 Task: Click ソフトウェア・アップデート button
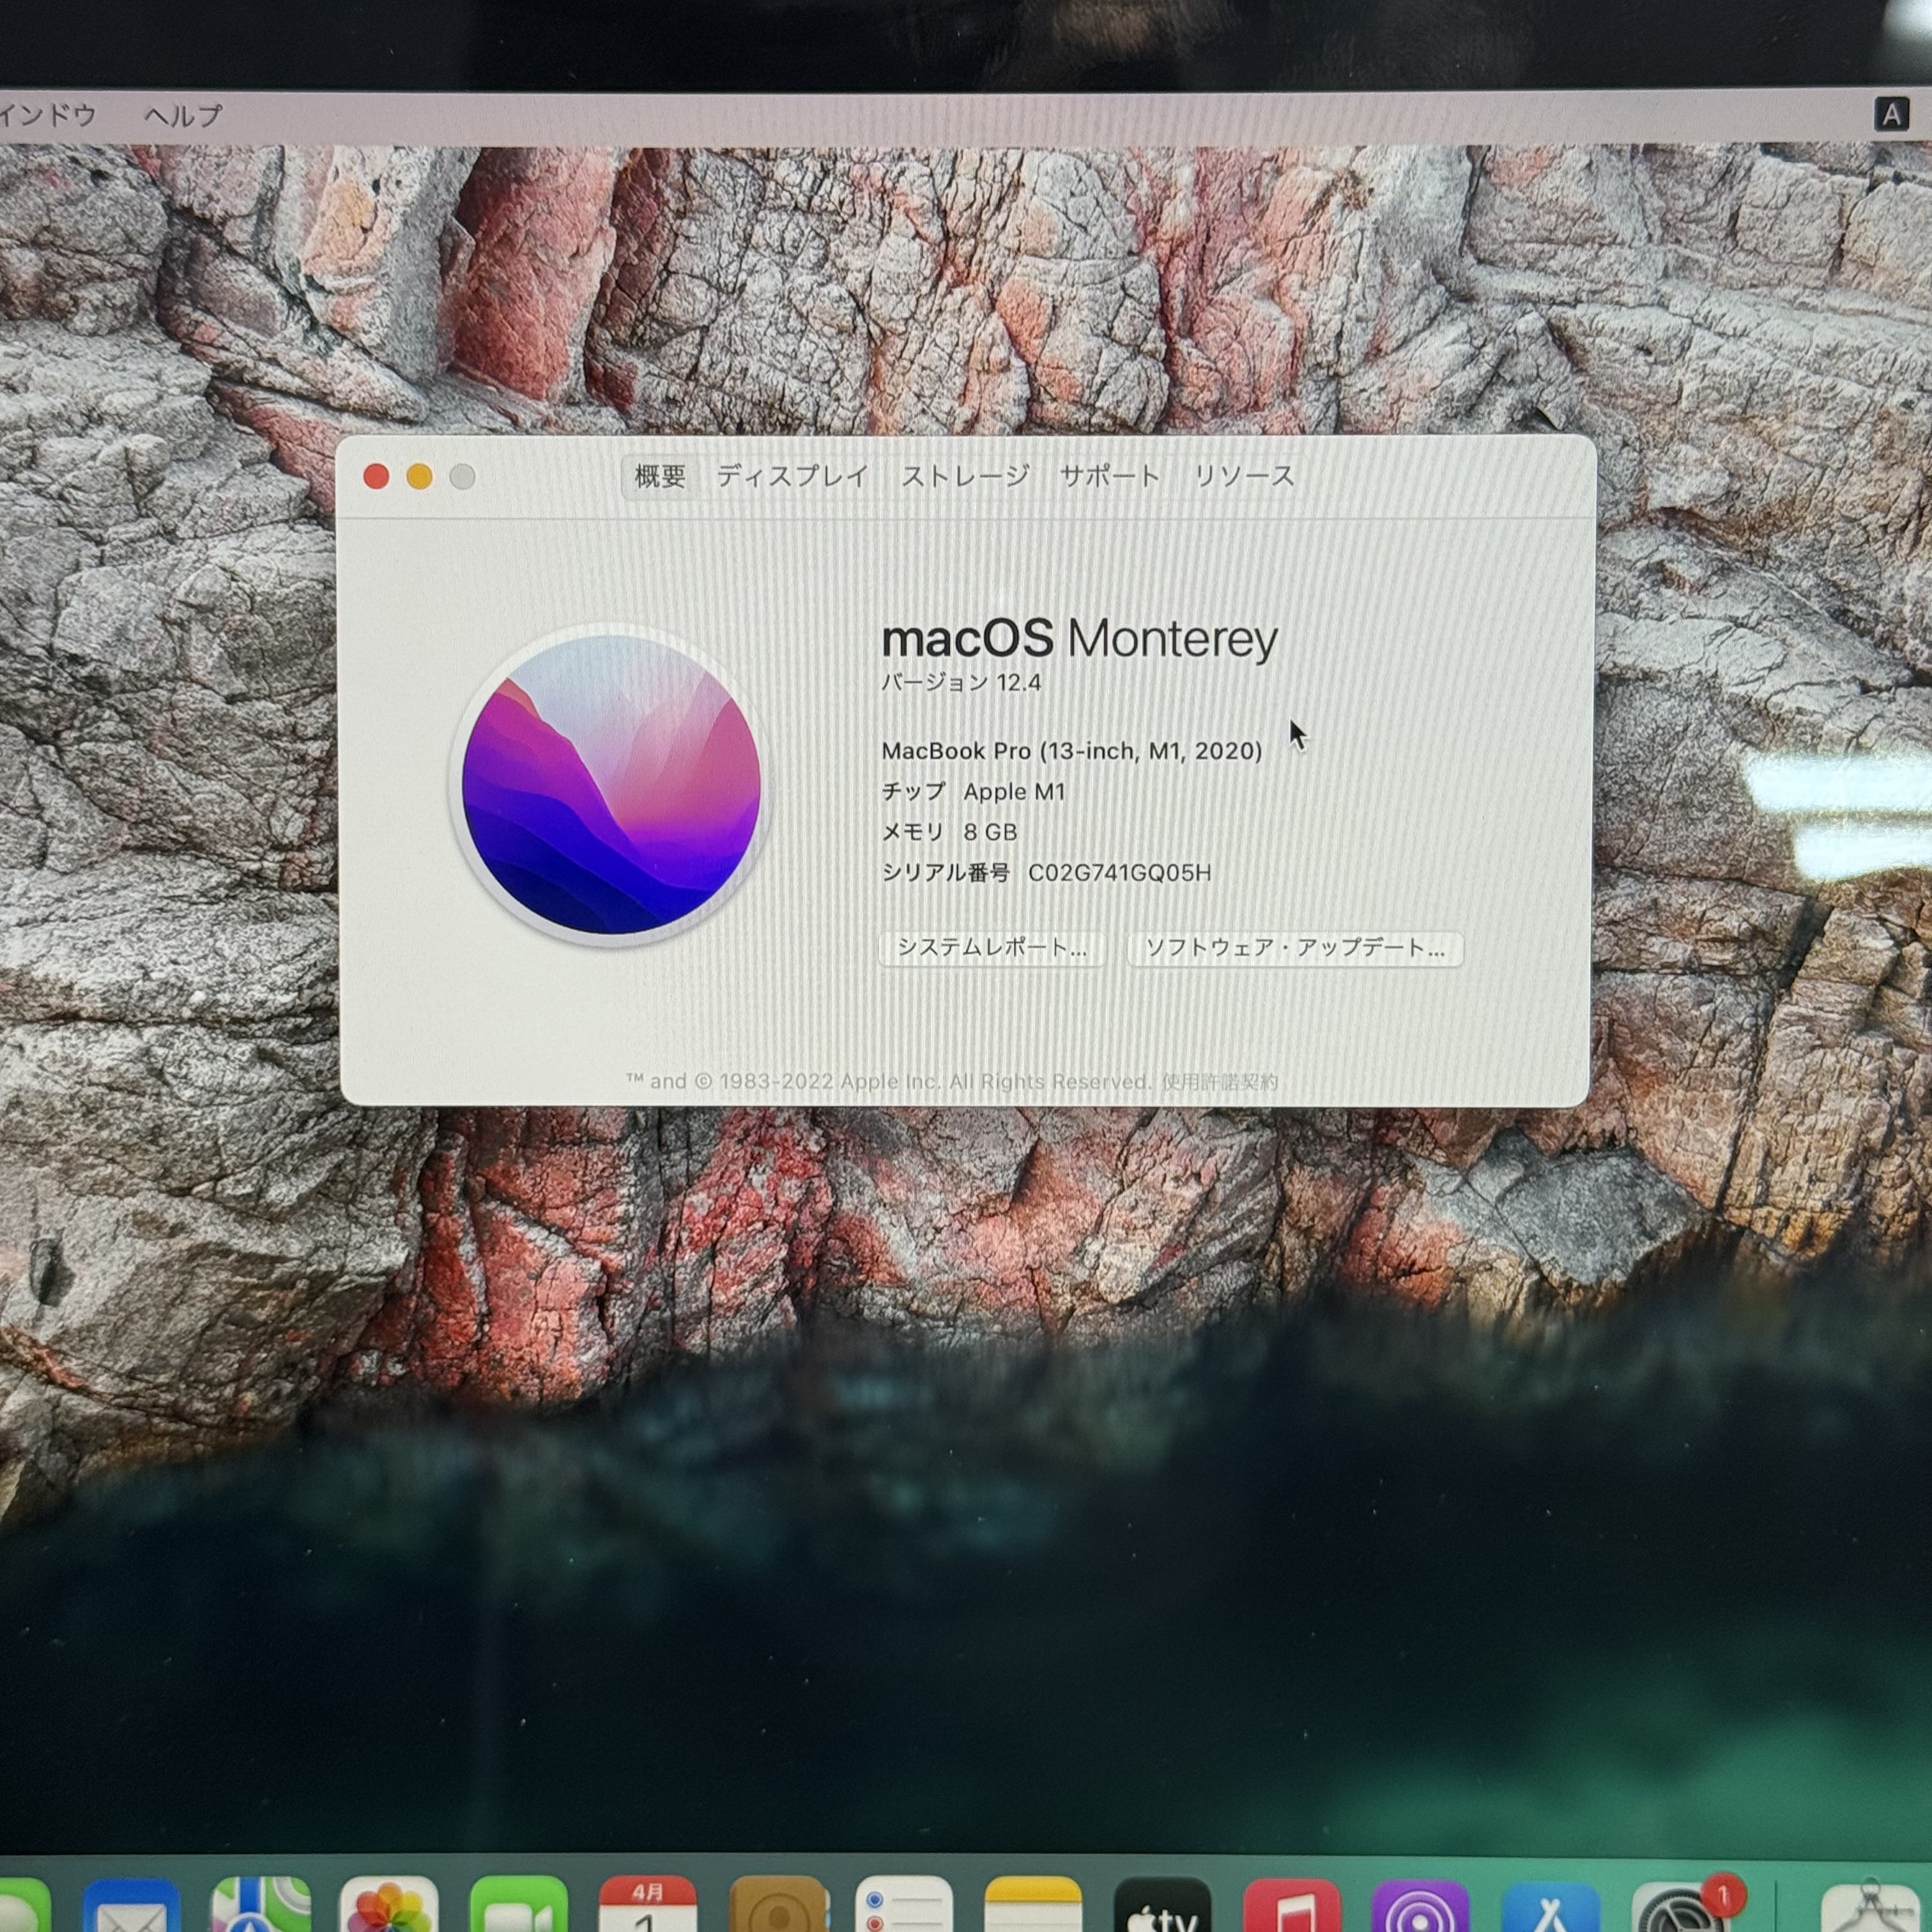pyautogui.click(x=1295, y=948)
